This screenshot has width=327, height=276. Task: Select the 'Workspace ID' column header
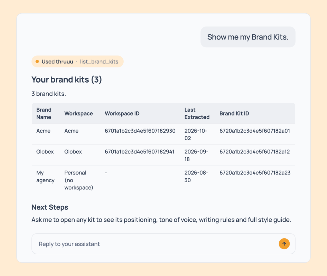click(122, 114)
